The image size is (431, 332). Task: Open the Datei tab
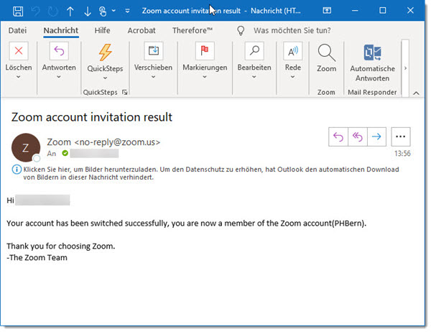click(18, 31)
